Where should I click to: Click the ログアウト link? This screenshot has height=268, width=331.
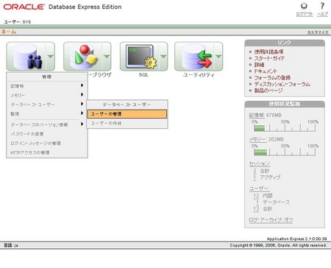[x=305, y=14]
